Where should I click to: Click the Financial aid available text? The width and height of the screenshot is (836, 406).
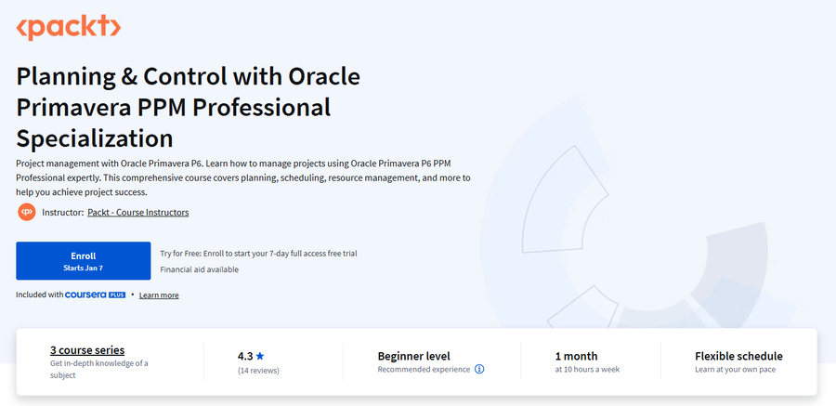200,269
